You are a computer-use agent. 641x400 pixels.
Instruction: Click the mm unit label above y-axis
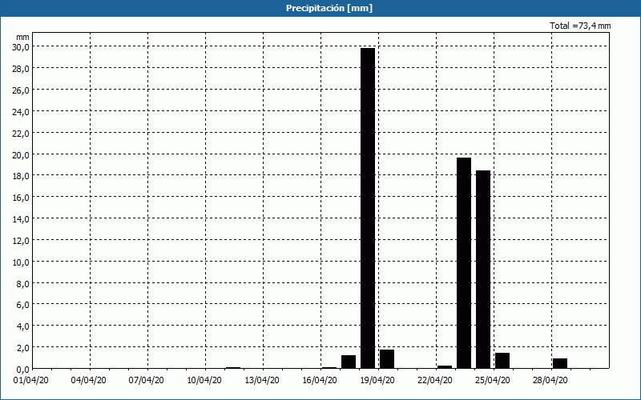[x=22, y=38]
